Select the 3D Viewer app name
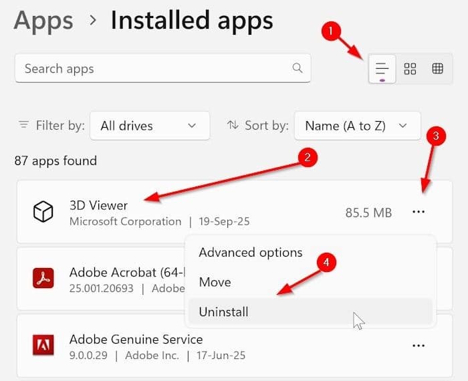The height and width of the screenshot is (381, 468). tap(98, 205)
